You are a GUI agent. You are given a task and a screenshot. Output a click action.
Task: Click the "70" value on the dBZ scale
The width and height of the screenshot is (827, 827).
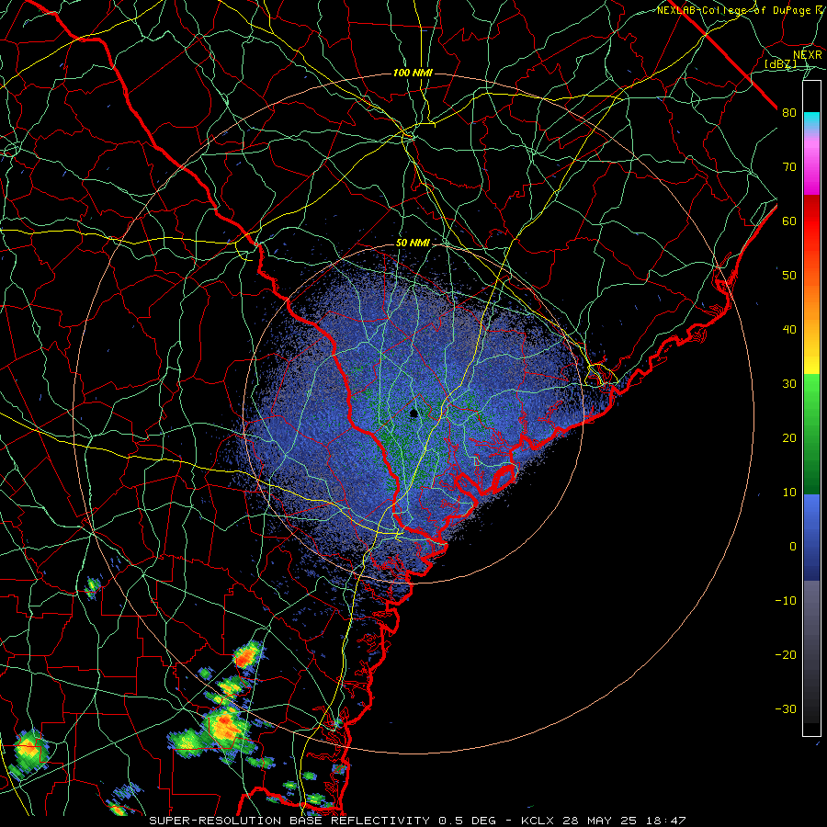(x=789, y=167)
